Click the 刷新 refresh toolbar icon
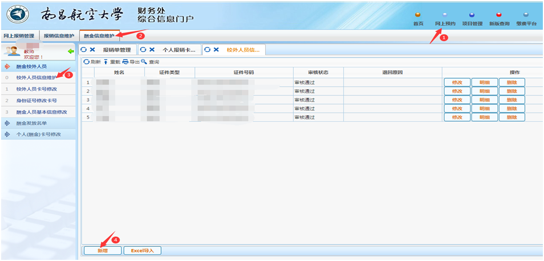Viewport: 544px width, 261px height. [x=87, y=62]
